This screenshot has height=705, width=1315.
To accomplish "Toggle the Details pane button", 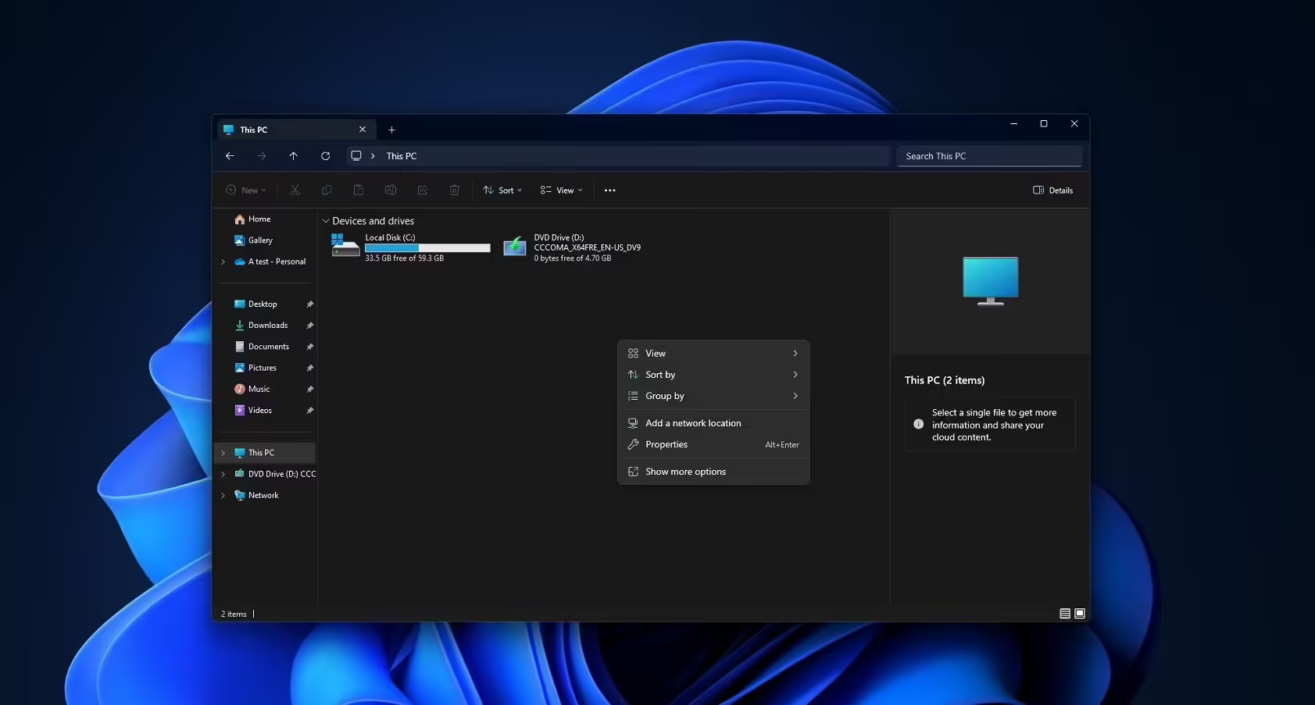I will [1052, 190].
